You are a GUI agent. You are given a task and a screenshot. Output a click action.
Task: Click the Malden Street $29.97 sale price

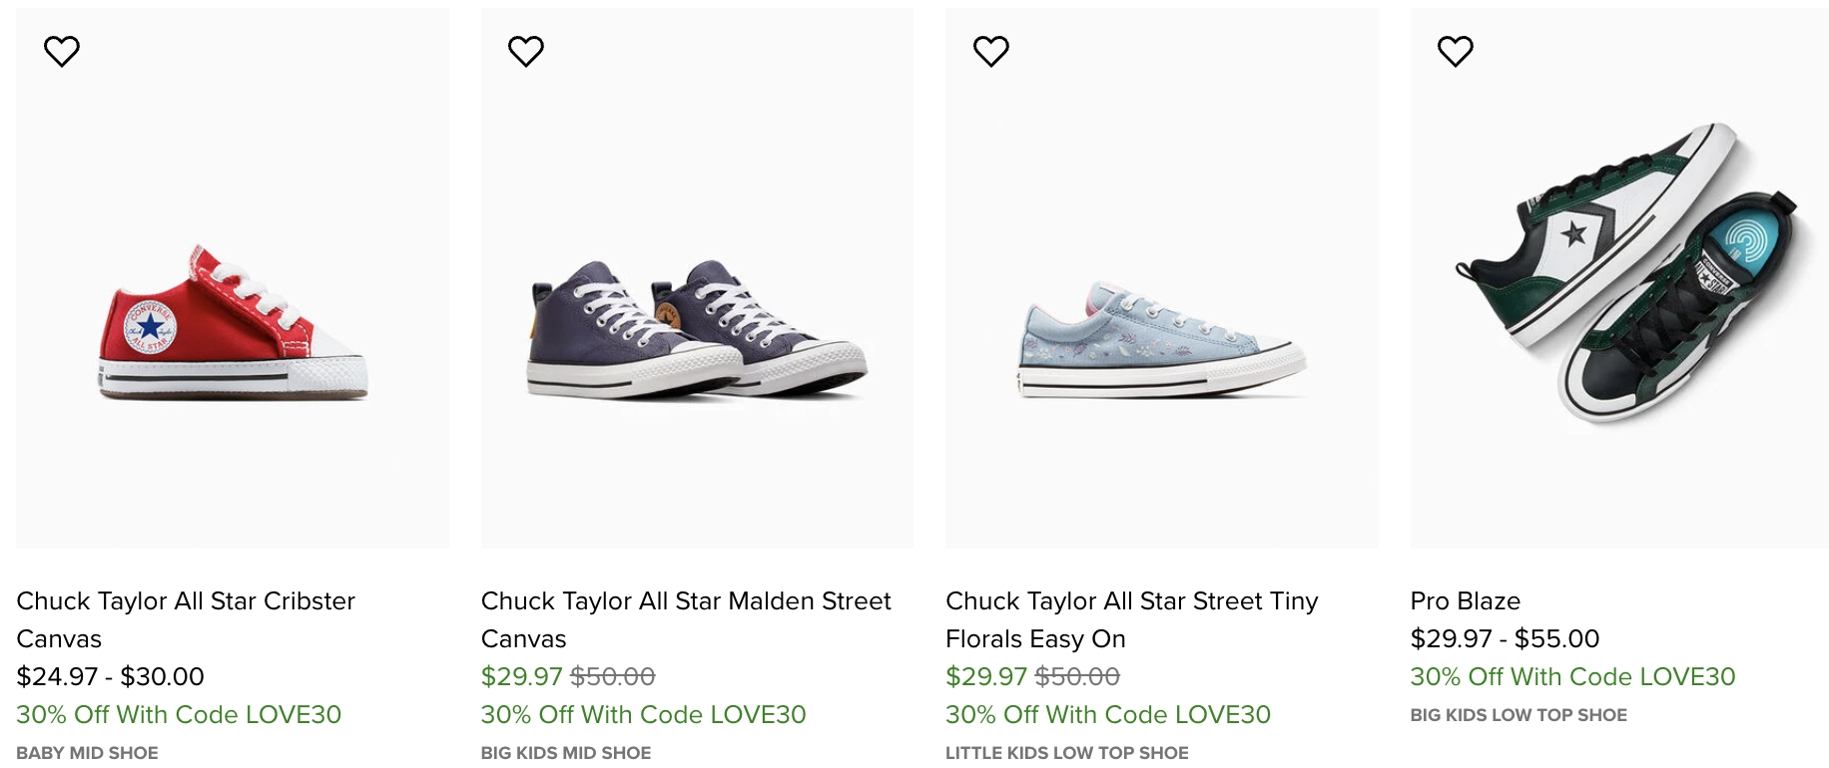click(521, 676)
